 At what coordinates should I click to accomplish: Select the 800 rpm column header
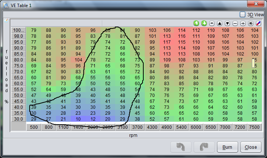point(49,127)
